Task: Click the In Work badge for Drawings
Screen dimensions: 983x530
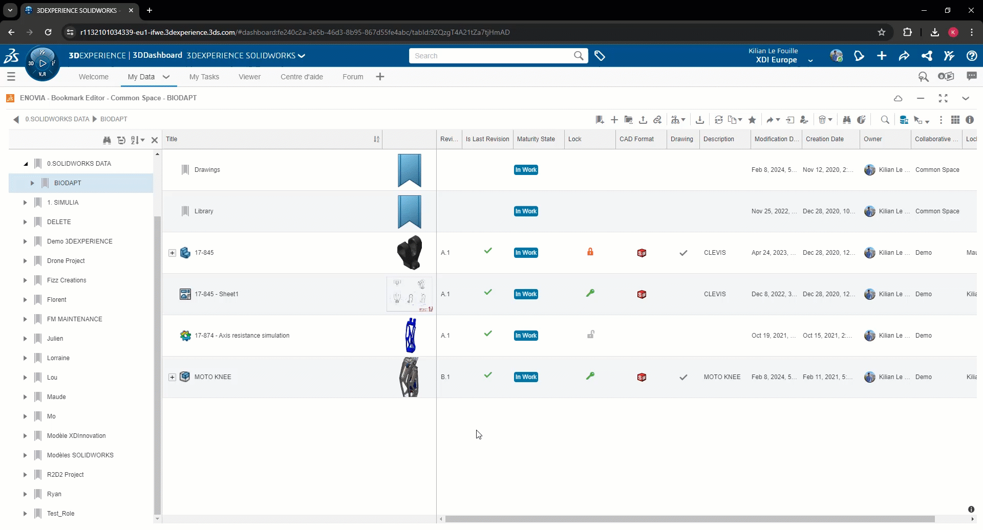Action: (x=526, y=170)
